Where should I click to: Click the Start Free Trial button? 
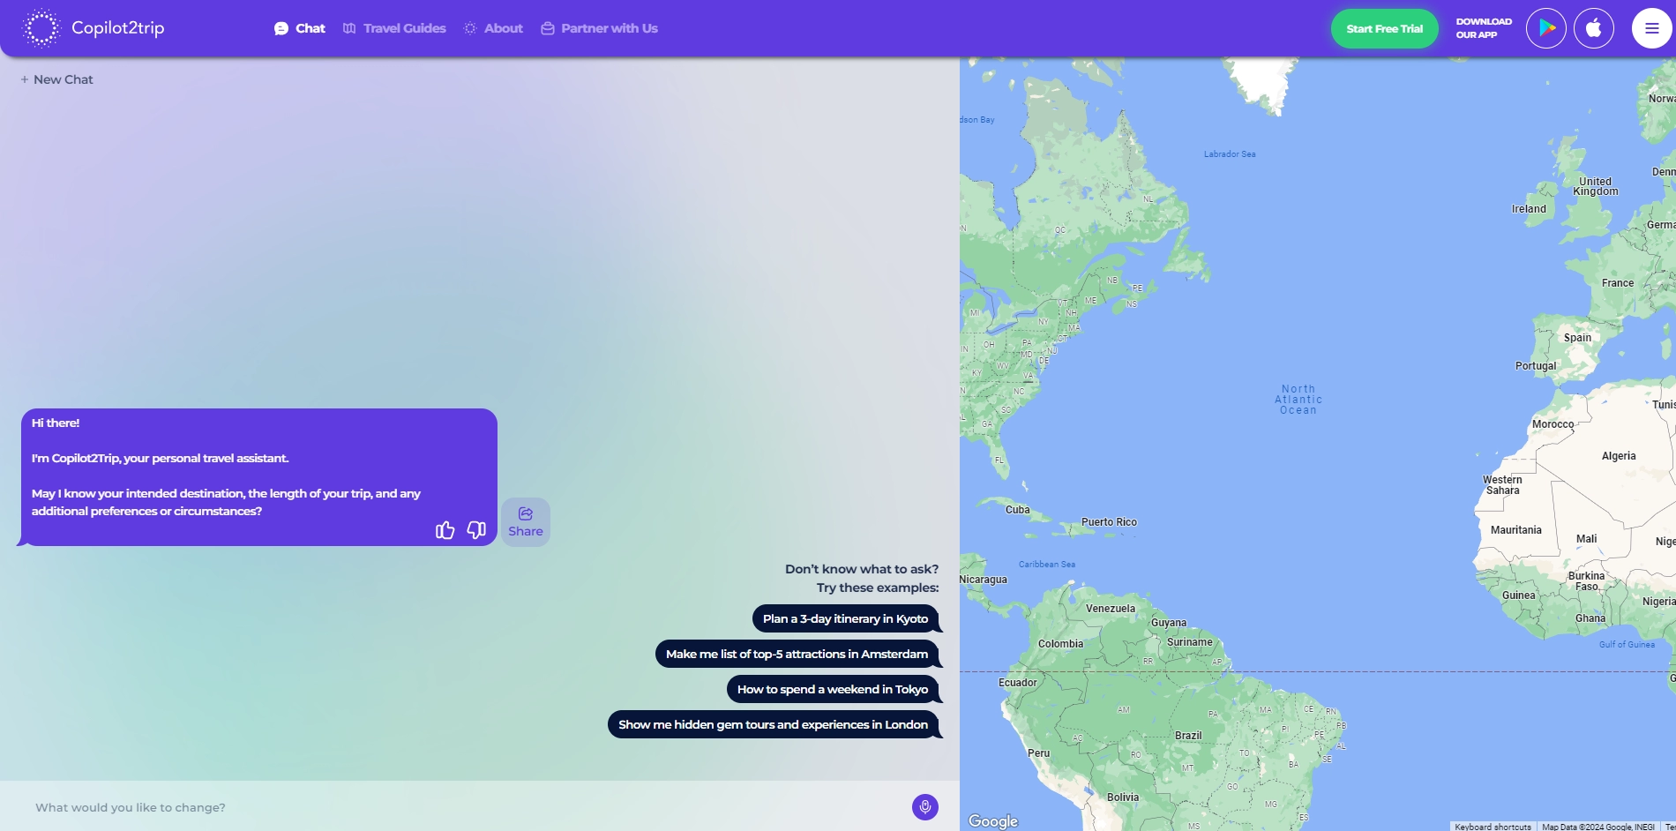click(1384, 28)
